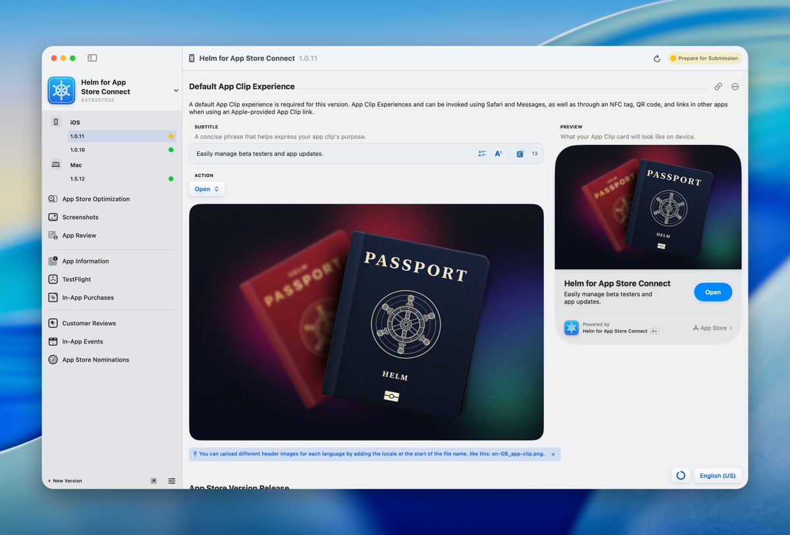The image size is (790, 535).
Task: Open the Prepare for Submission status menu
Action: (x=705, y=59)
